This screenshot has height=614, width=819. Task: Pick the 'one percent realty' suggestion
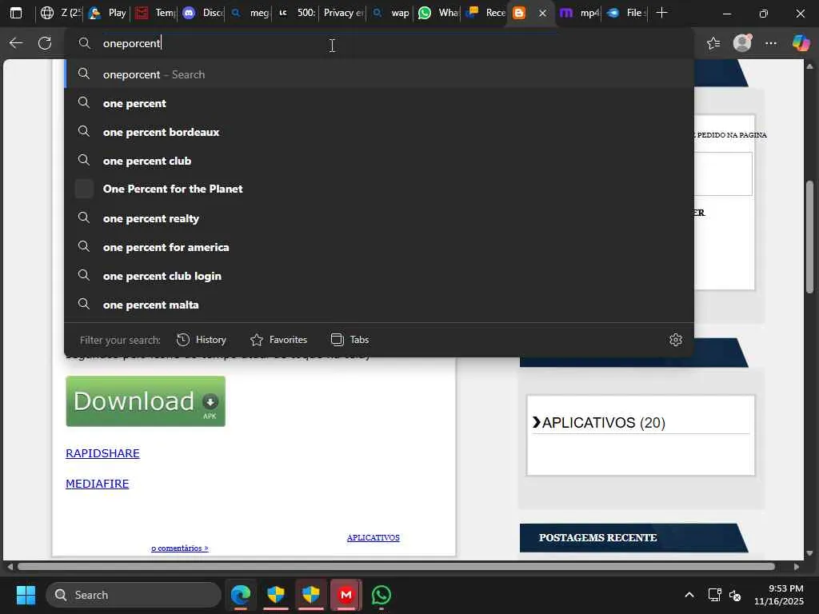pyautogui.click(x=379, y=218)
